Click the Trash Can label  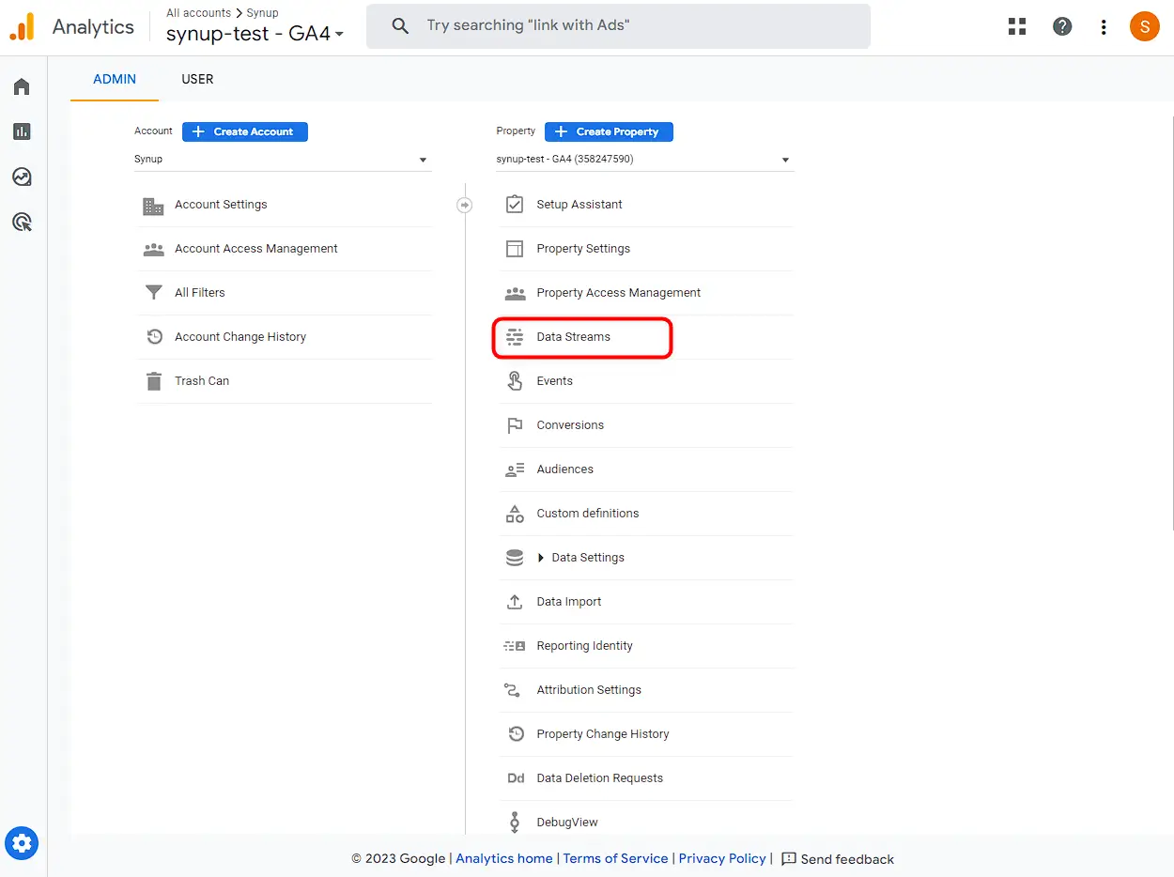202,381
